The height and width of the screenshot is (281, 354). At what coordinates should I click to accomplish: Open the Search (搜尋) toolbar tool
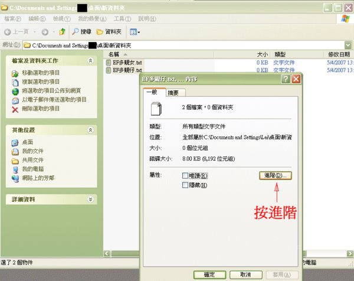(82, 31)
